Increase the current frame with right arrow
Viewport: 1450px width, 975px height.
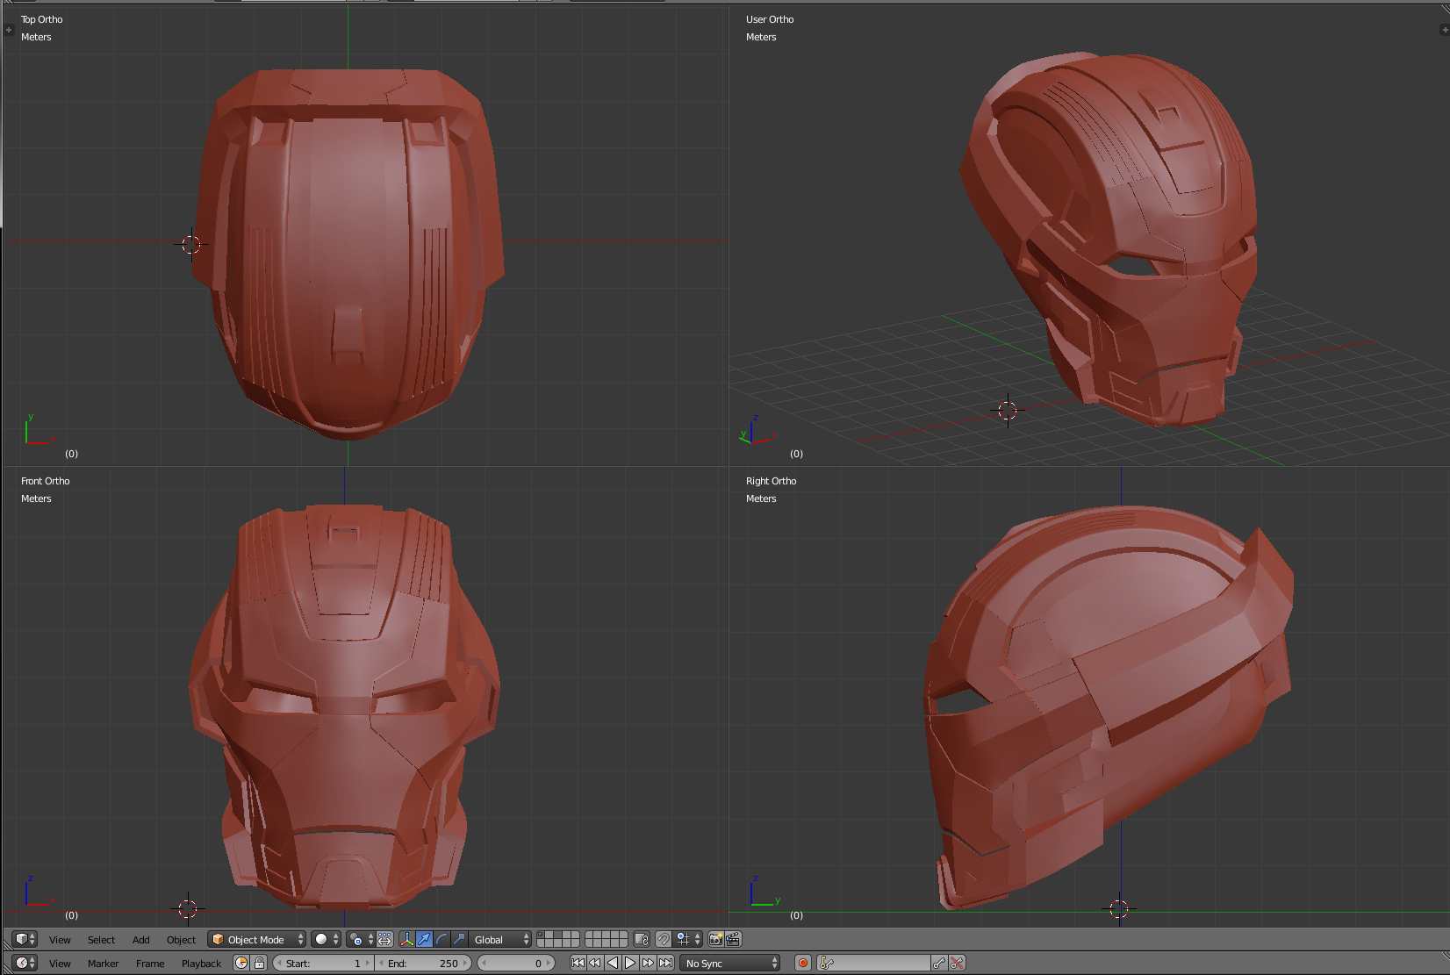point(549,963)
